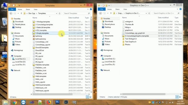Select FileEditor.template file
Screen dimensions: 188x105
(42, 65)
